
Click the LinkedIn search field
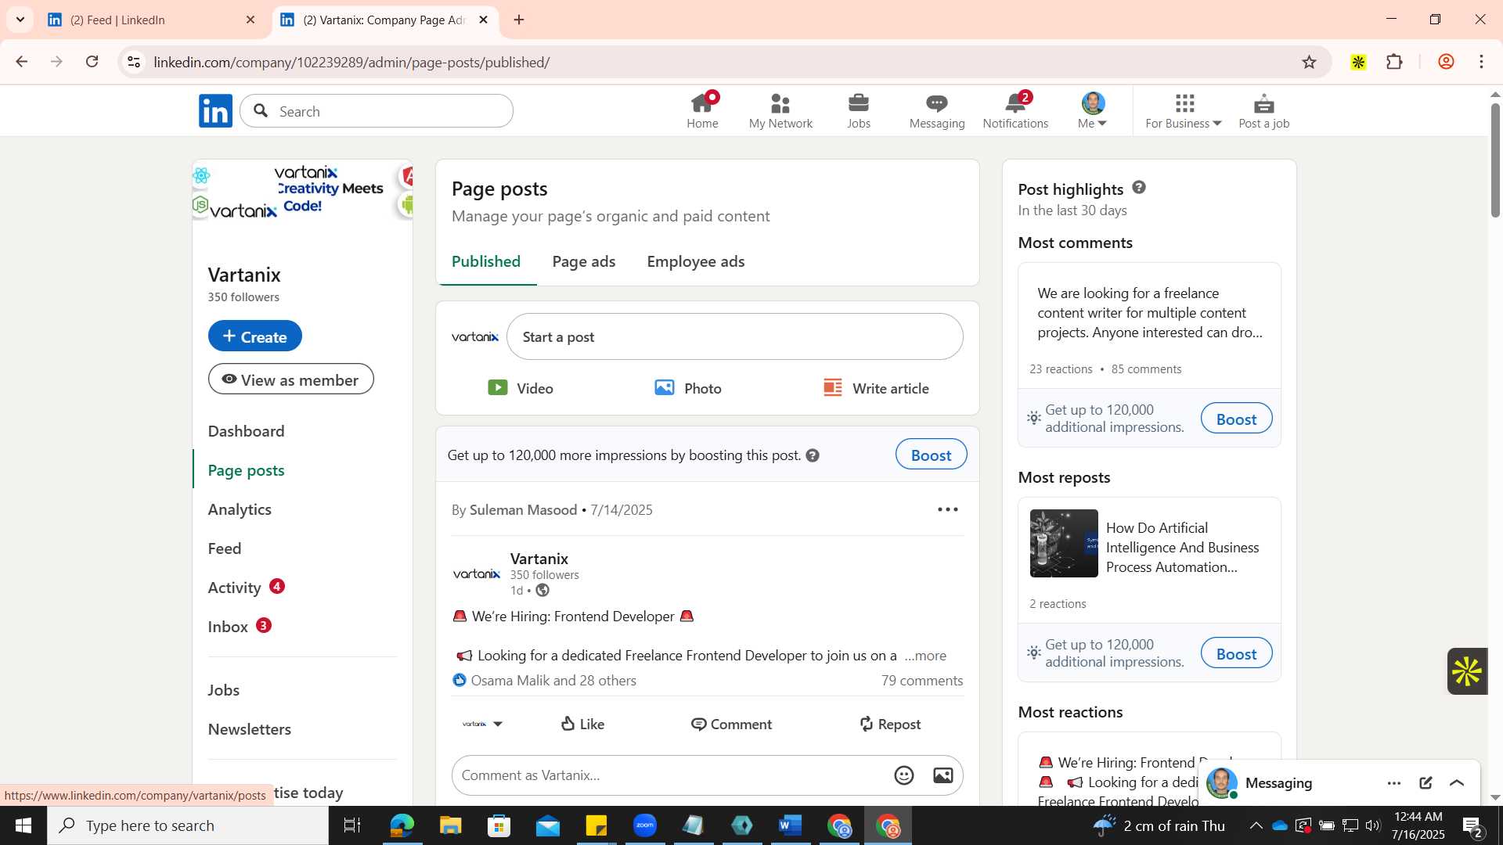[x=377, y=111]
